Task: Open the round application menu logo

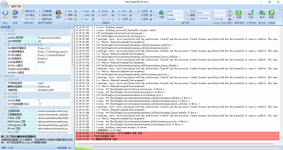Action: tap(4, 3)
